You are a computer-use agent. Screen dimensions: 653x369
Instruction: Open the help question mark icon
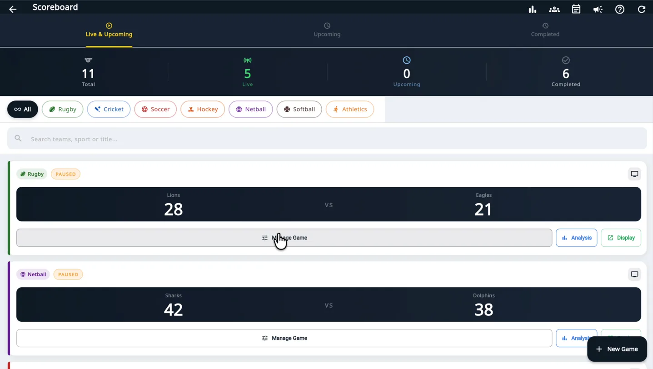(620, 9)
